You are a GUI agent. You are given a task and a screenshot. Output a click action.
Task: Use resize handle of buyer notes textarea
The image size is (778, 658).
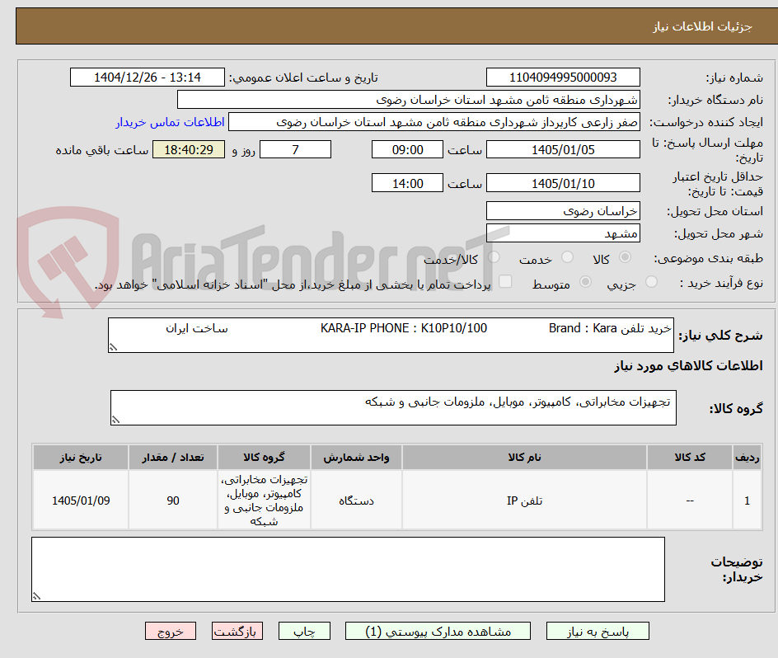pos(37,596)
